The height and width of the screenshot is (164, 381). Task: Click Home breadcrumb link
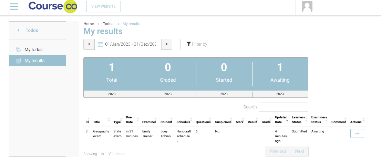(x=89, y=24)
